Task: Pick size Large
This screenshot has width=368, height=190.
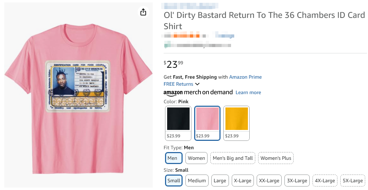Action: point(220,181)
